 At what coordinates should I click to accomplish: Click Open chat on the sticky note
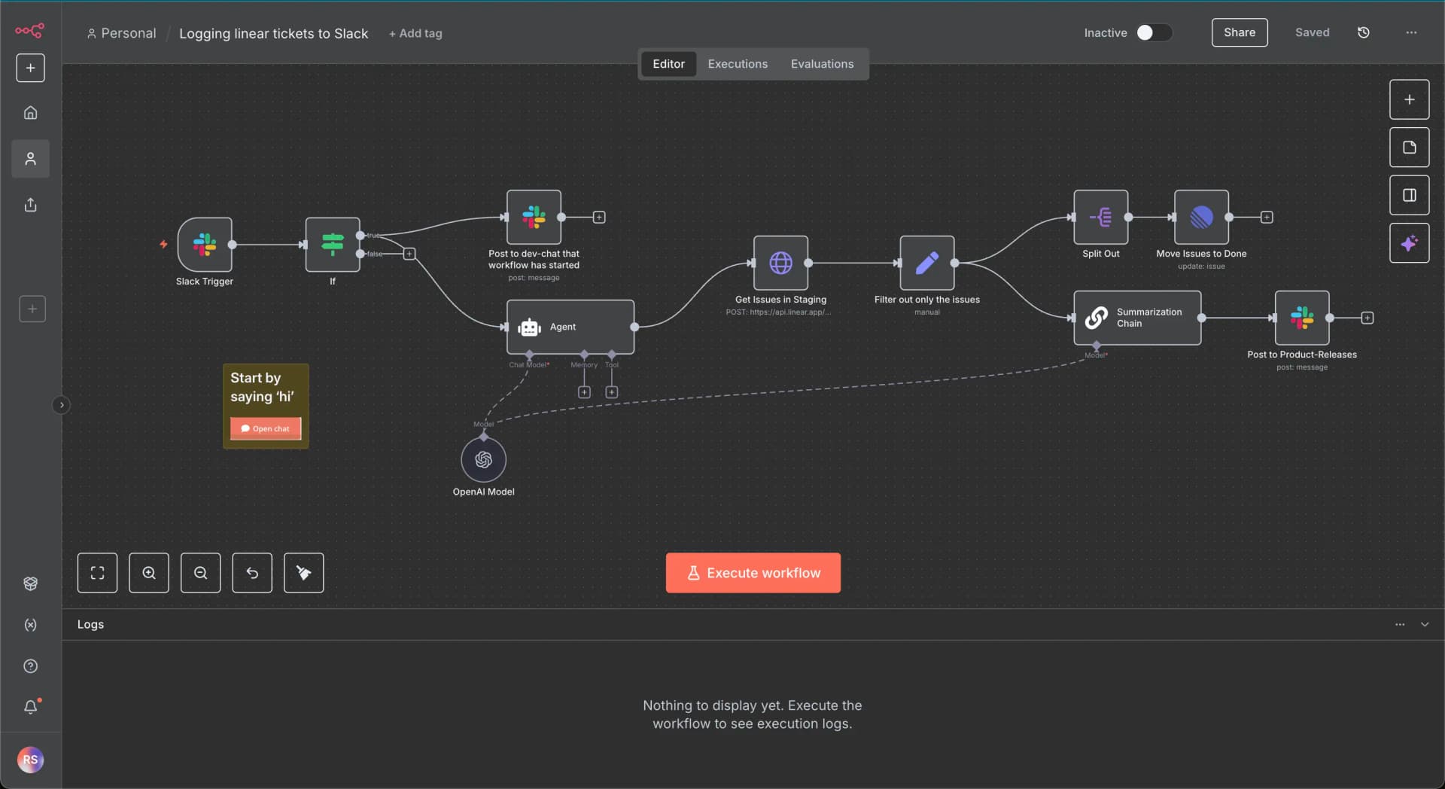pyautogui.click(x=266, y=428)
